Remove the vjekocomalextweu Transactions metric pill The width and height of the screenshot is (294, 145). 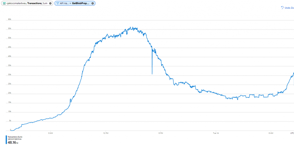(x=50, y=3)
